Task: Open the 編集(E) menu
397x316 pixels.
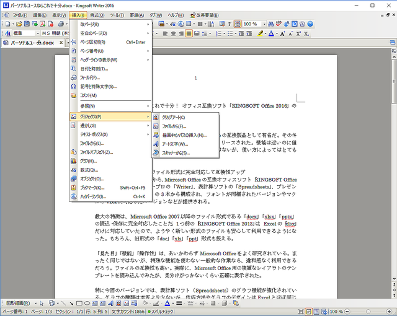Action: pos(40,15)
